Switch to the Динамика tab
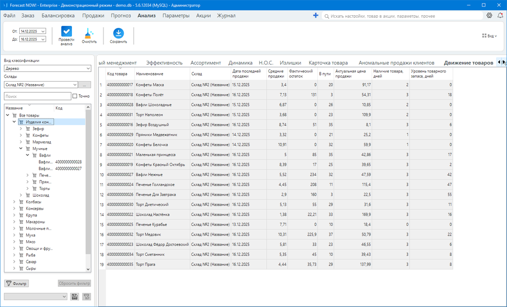The height and width of the screenshot is (307, 507). pos(240,63)
